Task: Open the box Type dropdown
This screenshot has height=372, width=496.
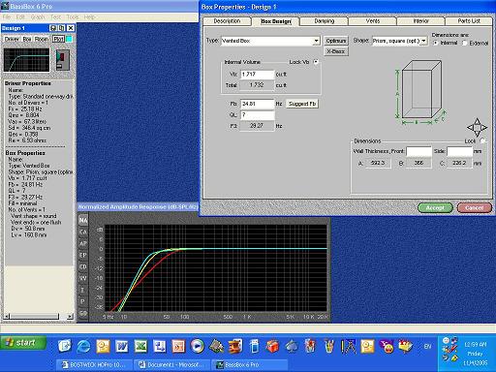Action: point(316,41)
